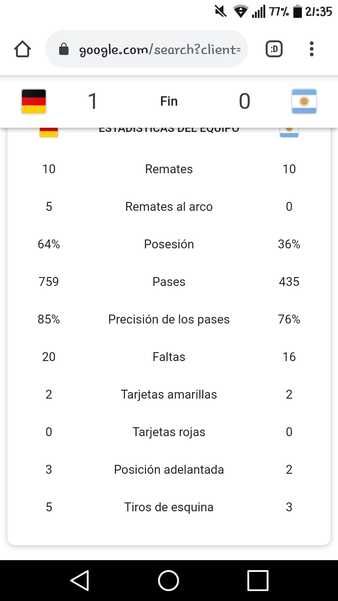
Task: Select the Posesión statistic row
Action: click(x=169, y=244)
